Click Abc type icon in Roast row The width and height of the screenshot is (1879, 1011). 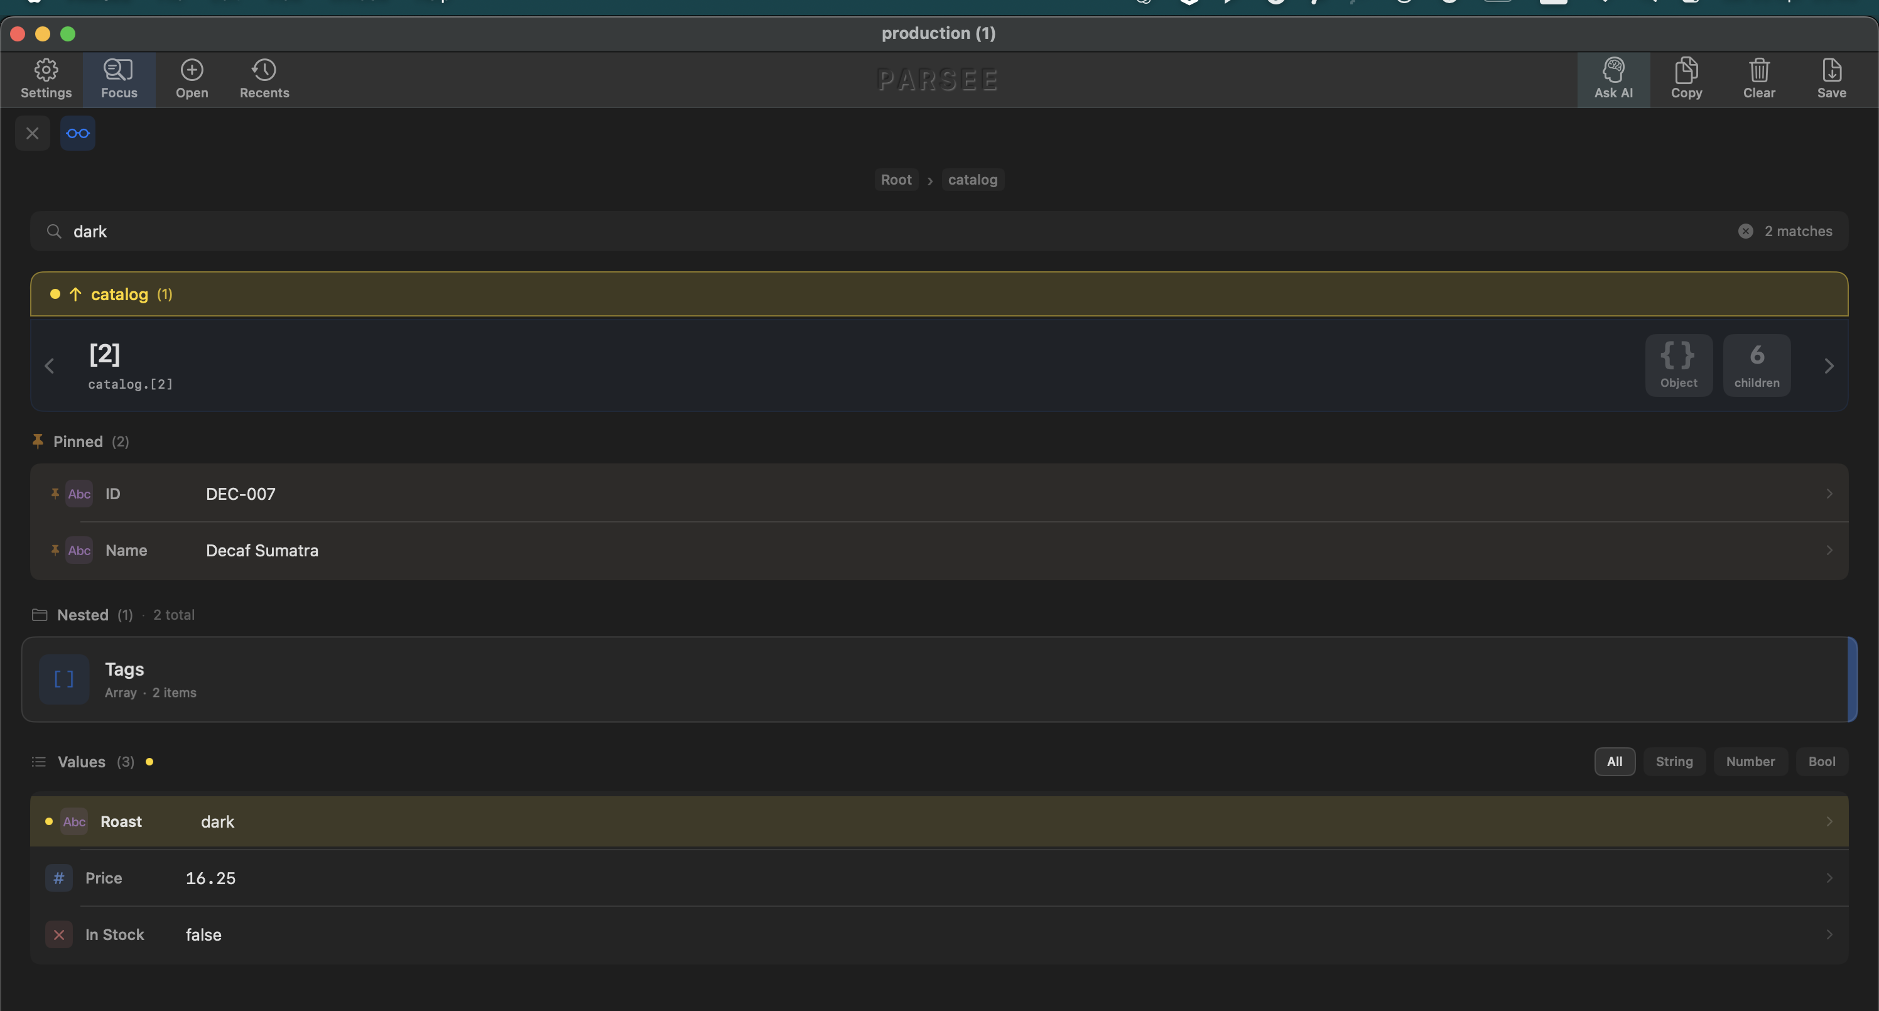coord(73,821)
